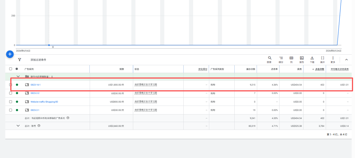The height and width of the screenshot is (158, 355).
Task: Sort by the 优化得分 column header
Action: pos(203,69)
